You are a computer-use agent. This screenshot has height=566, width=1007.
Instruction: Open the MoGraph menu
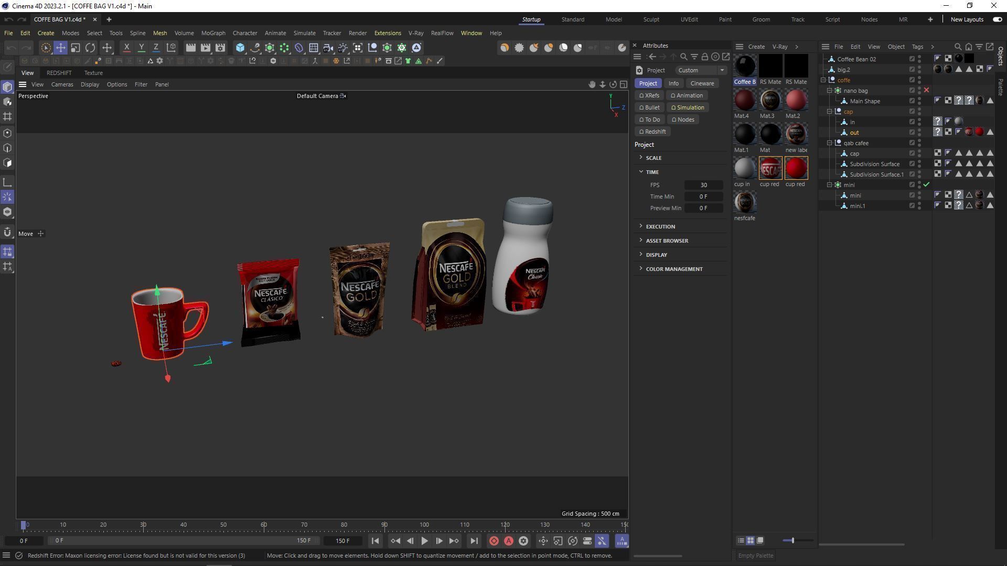(213, 33)
